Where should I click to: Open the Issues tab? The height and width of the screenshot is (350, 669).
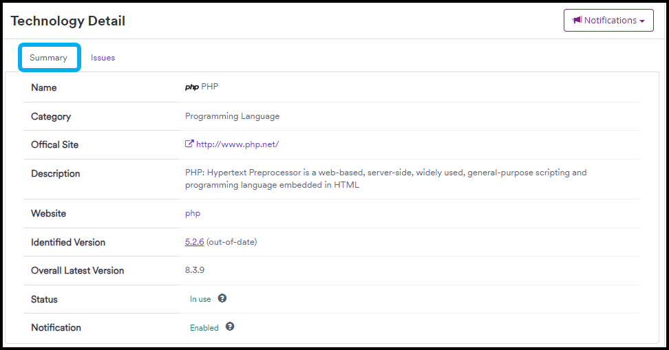(103, 58)
